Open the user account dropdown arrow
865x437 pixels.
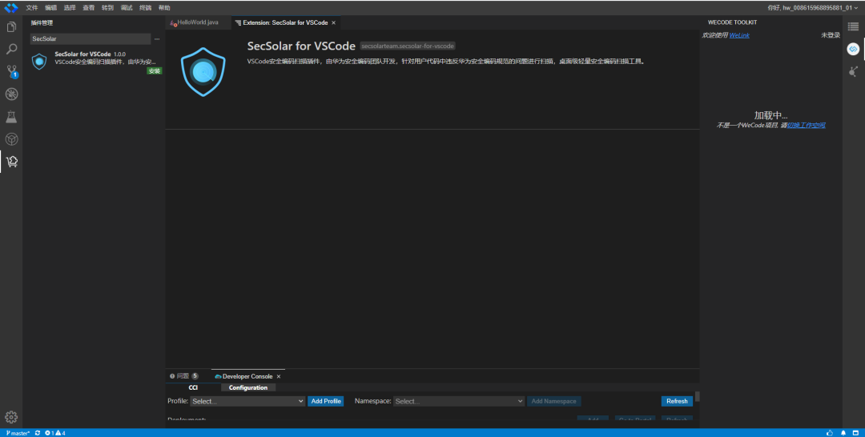pyautogui.click(x=855, y=8)
